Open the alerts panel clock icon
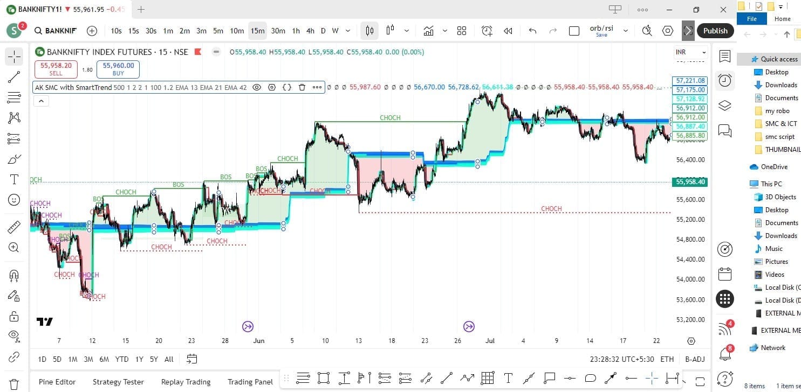This screenshot has width=801, height=392. [x=725, y=81]
